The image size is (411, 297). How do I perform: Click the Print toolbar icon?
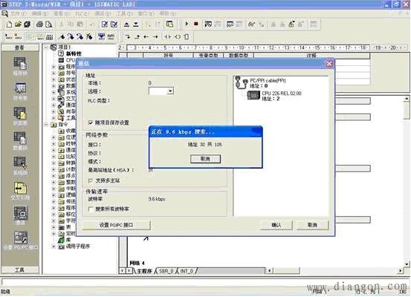pos(40,25)
